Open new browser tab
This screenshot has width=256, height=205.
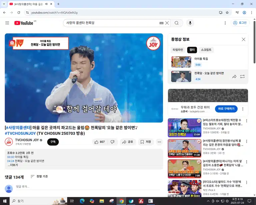[58, 4]
